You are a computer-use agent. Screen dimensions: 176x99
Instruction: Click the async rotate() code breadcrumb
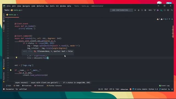tap(22, 82)
